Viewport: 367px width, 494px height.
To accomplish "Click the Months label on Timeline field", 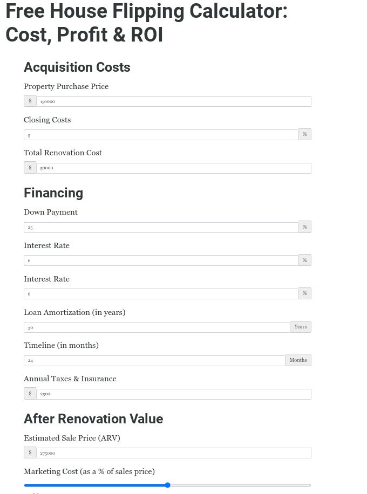I will click(x=298, y=360).
